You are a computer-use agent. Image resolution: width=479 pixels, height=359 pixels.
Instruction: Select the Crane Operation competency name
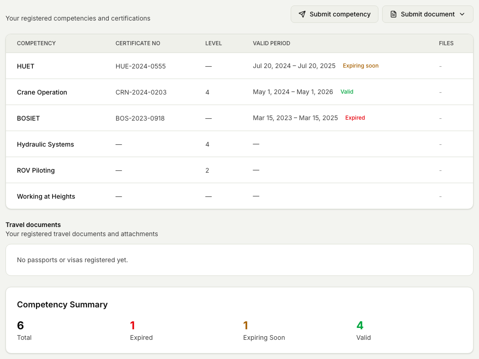pos(42,92)
